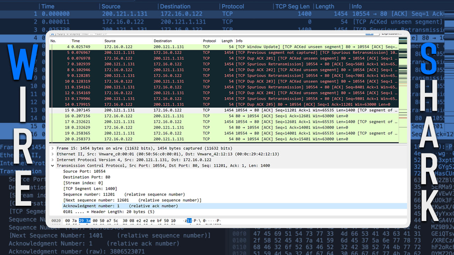
Task: Collapse the Transmission Control Protocol section
Action: pos(53,165)
